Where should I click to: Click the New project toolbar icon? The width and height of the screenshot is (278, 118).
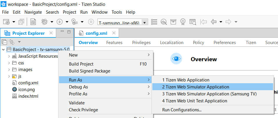tap(6, 22)
